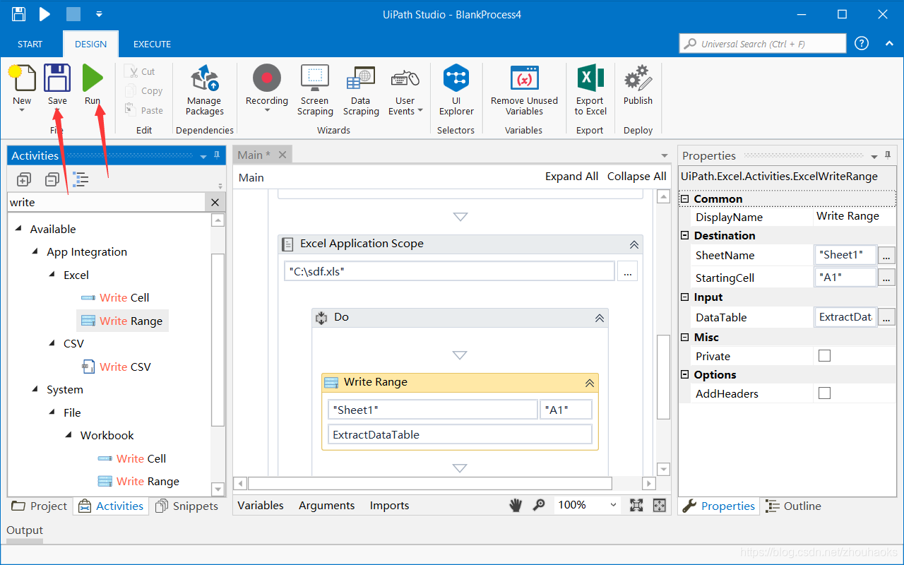Open the zoom percentage dropdown
This screenshot has width=904, height=565.
point(613,505)
